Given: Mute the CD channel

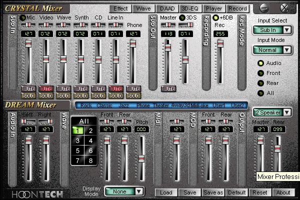Looking at the screenshot, I should [x=98, y=89].
